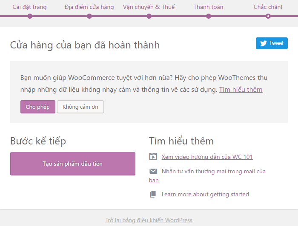
Task: Click progress dot under Cài đặt trang
Action: 30,16
